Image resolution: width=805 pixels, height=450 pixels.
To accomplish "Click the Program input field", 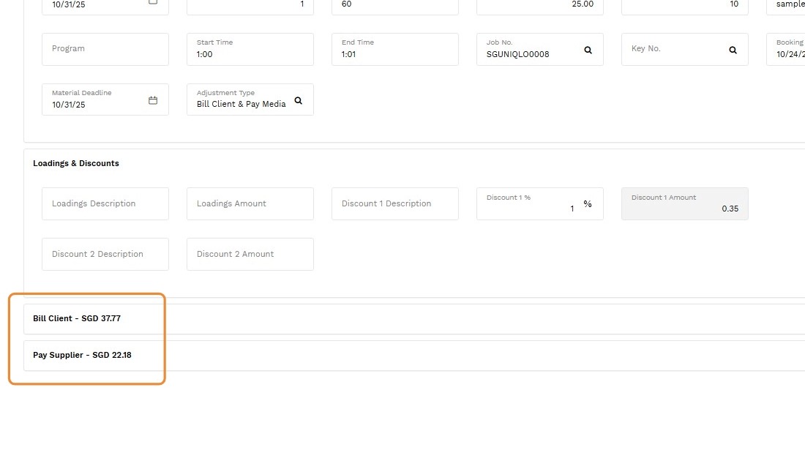I will 105,49.
